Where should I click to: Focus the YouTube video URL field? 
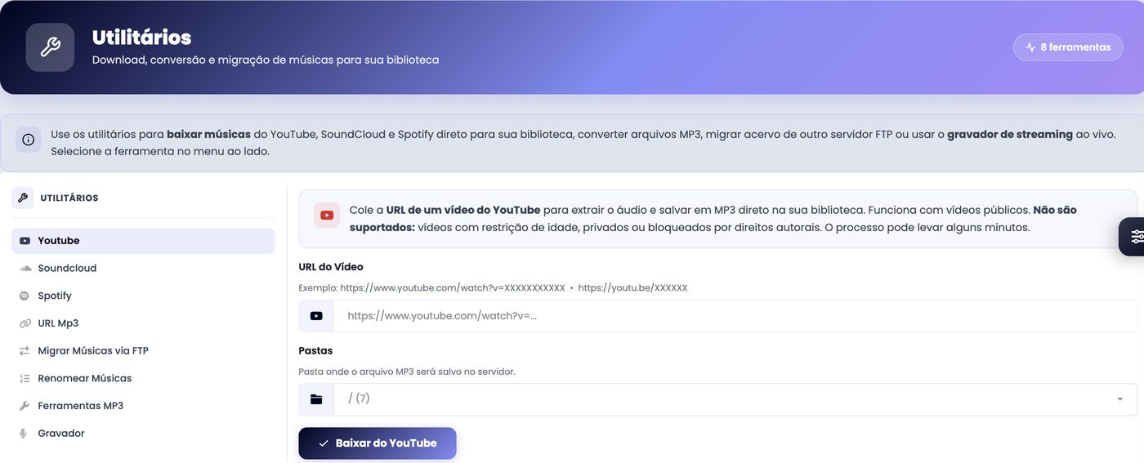(735, 316)
